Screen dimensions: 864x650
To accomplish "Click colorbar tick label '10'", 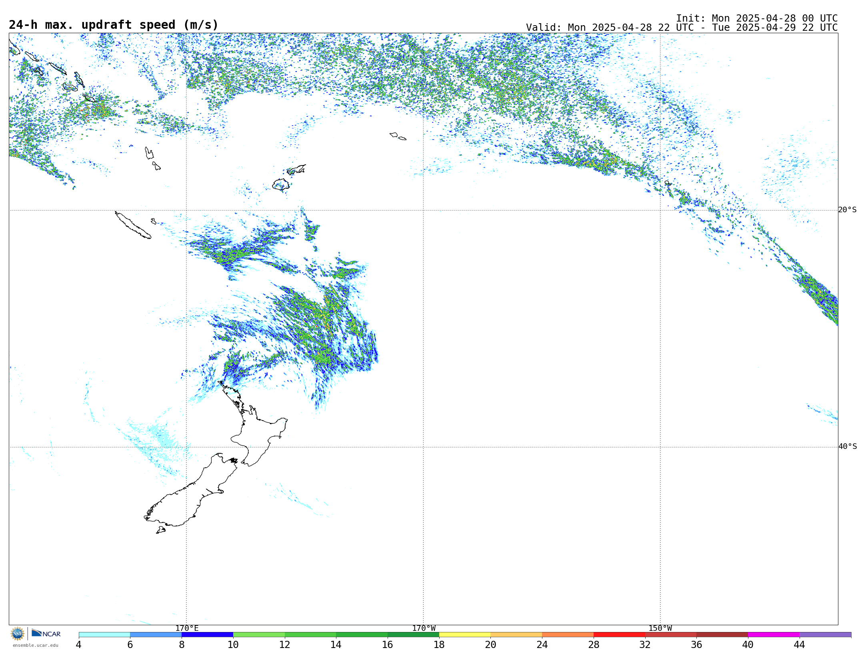I will (x=233, y=645).
